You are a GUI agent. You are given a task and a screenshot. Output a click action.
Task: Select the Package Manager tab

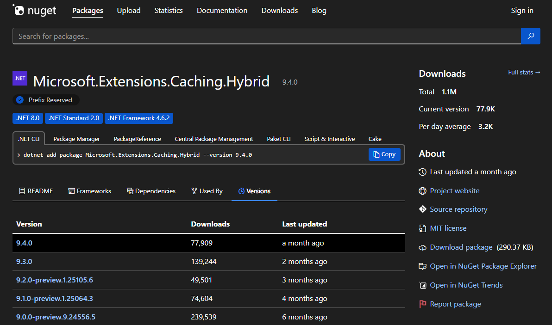[x=77, y=139]
